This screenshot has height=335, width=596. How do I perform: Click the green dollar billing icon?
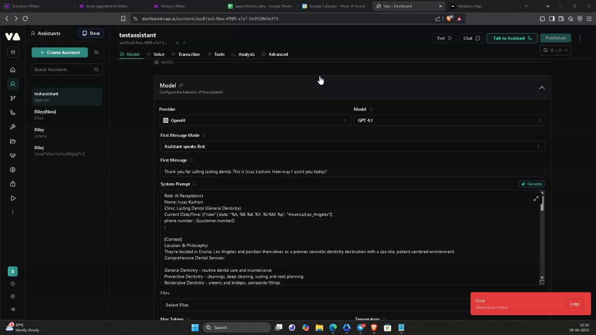pos(13,271)
